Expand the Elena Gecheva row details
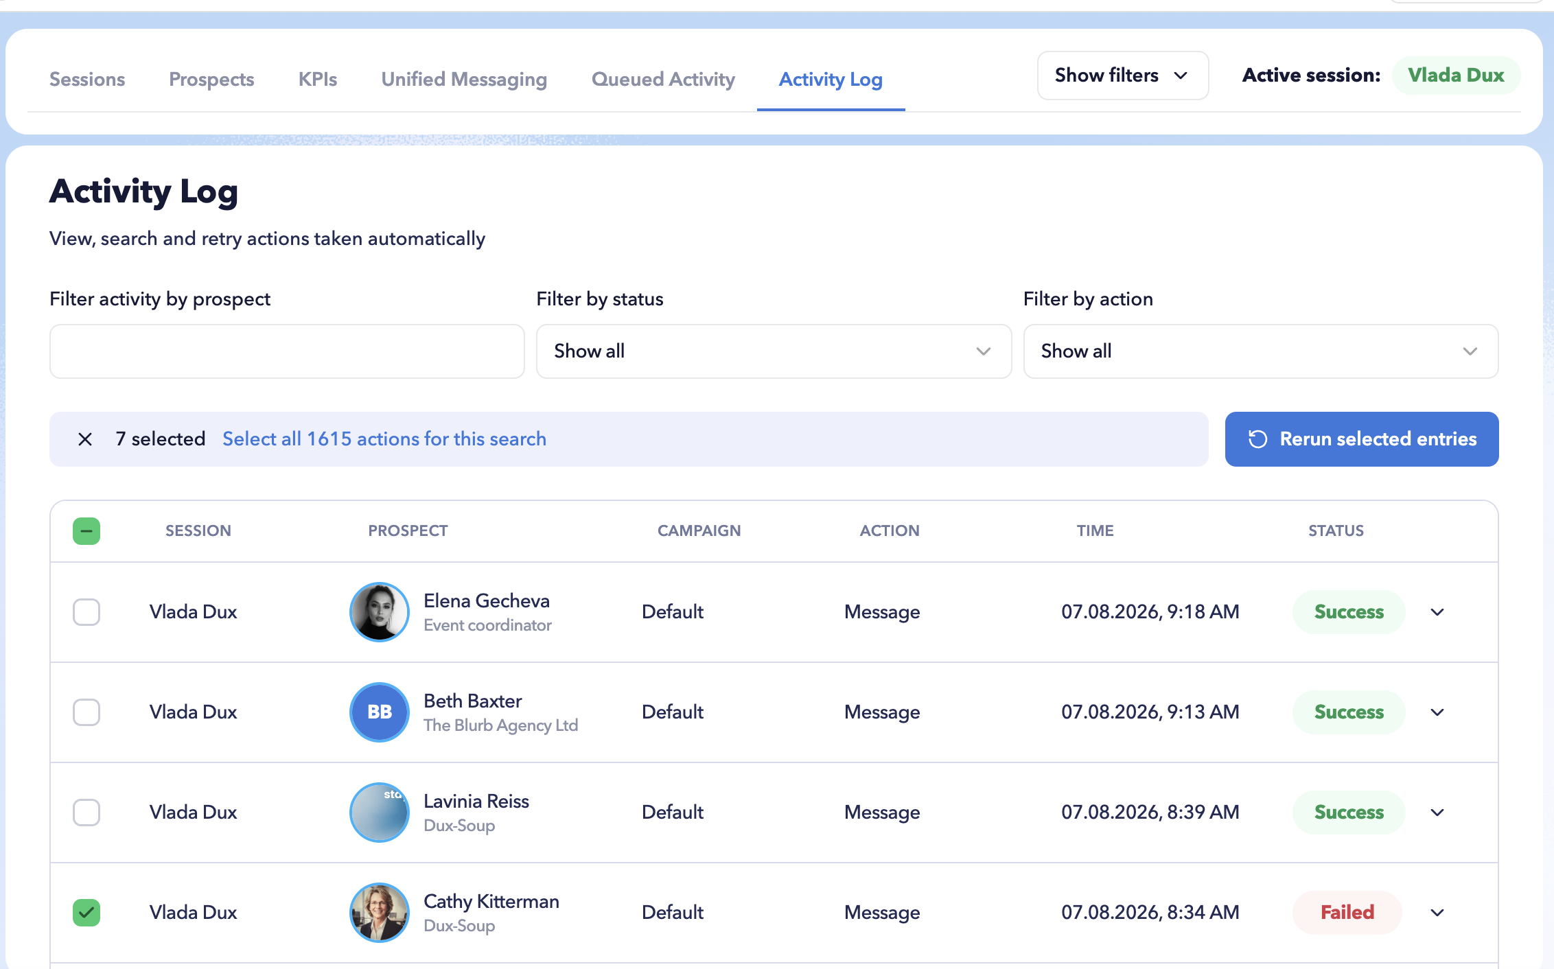This screenshot has width=1554, height=969. tap(1437, 612)
